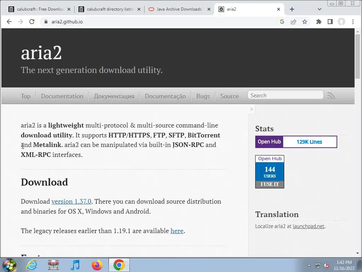Viewport: 362px width, 272px height.
Task: Click the share page icon
Action: (293, 22)
